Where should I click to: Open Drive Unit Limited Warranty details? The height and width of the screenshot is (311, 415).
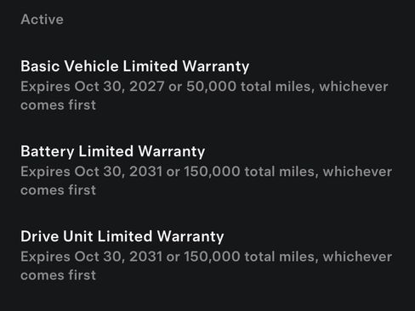click(x=122, y=236)
